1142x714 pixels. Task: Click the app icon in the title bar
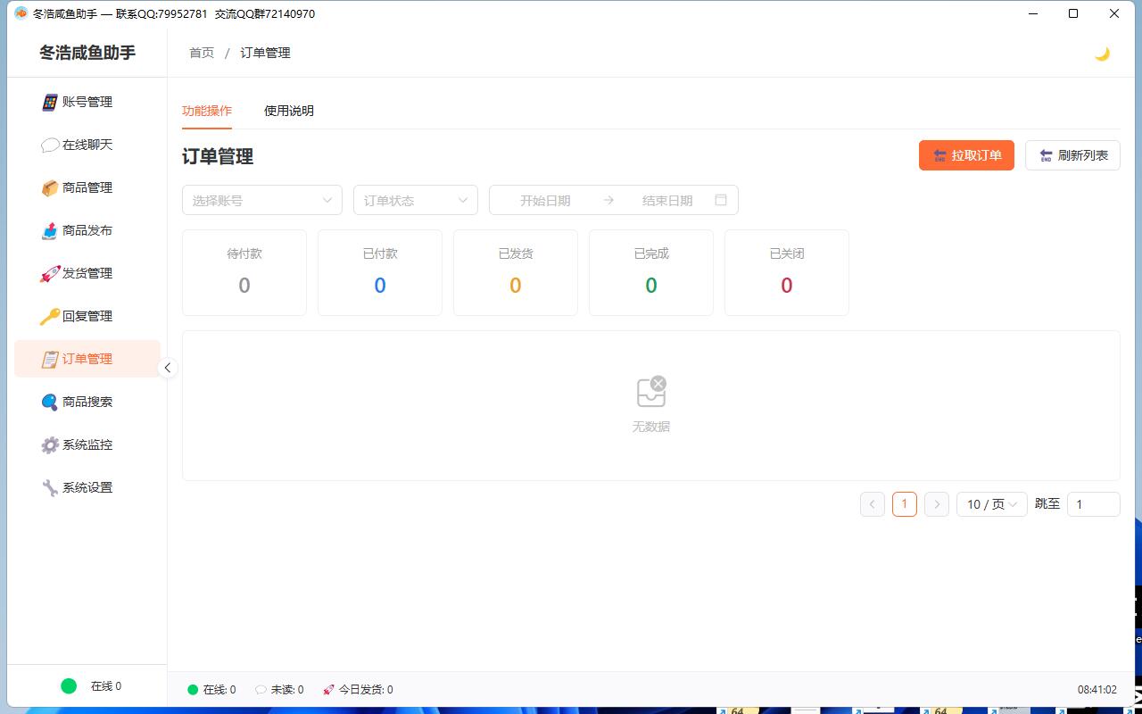coord(21,13)
